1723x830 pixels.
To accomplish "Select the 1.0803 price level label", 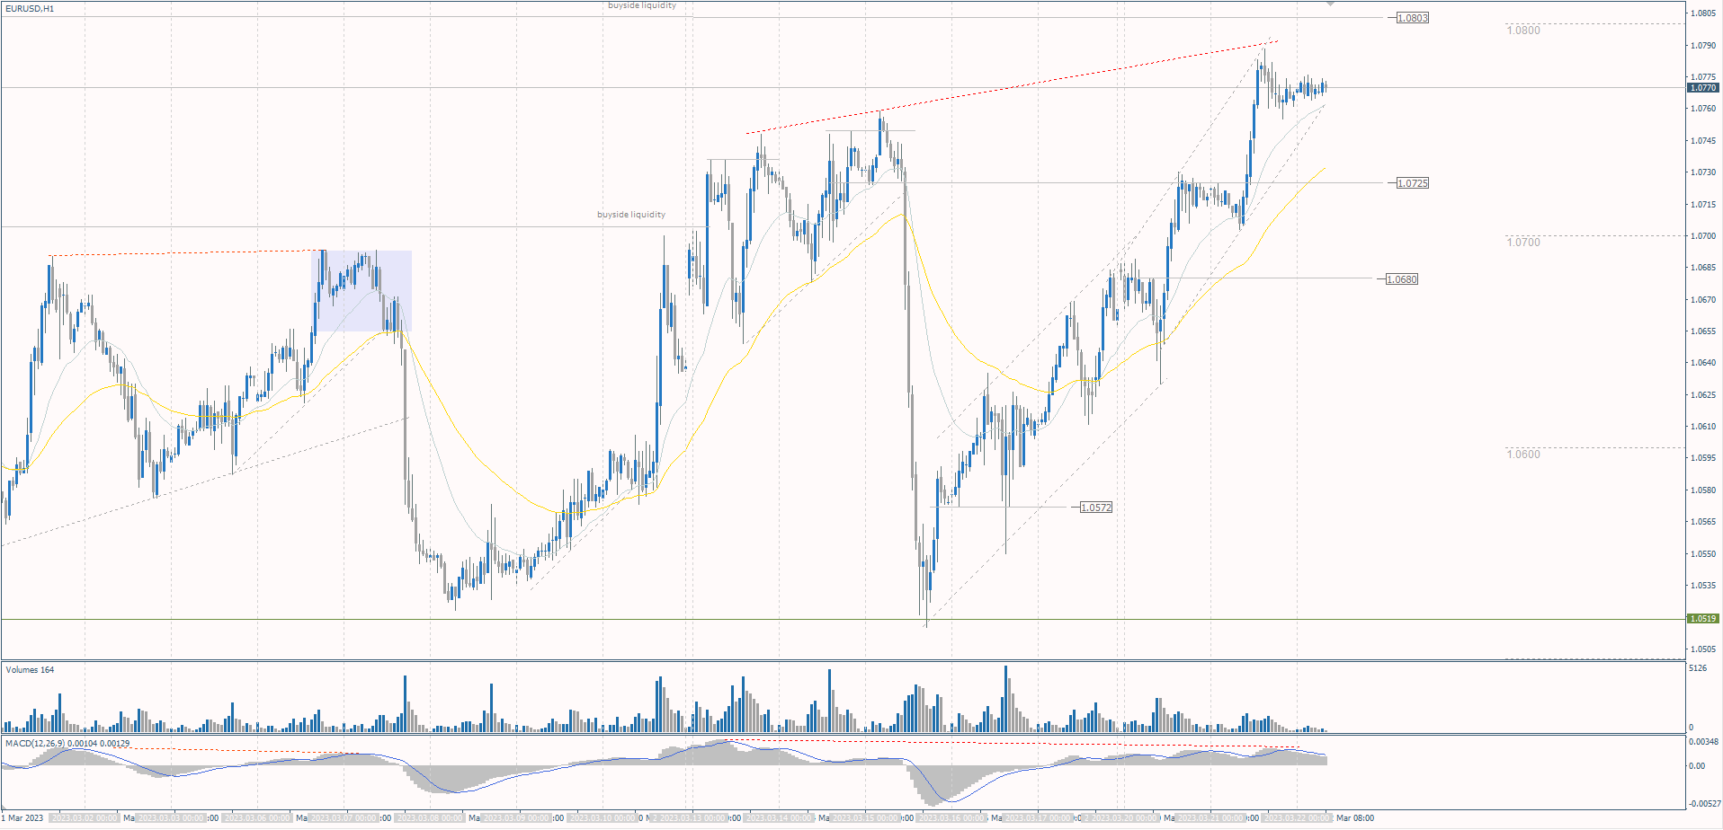I will coord(1412,18).
